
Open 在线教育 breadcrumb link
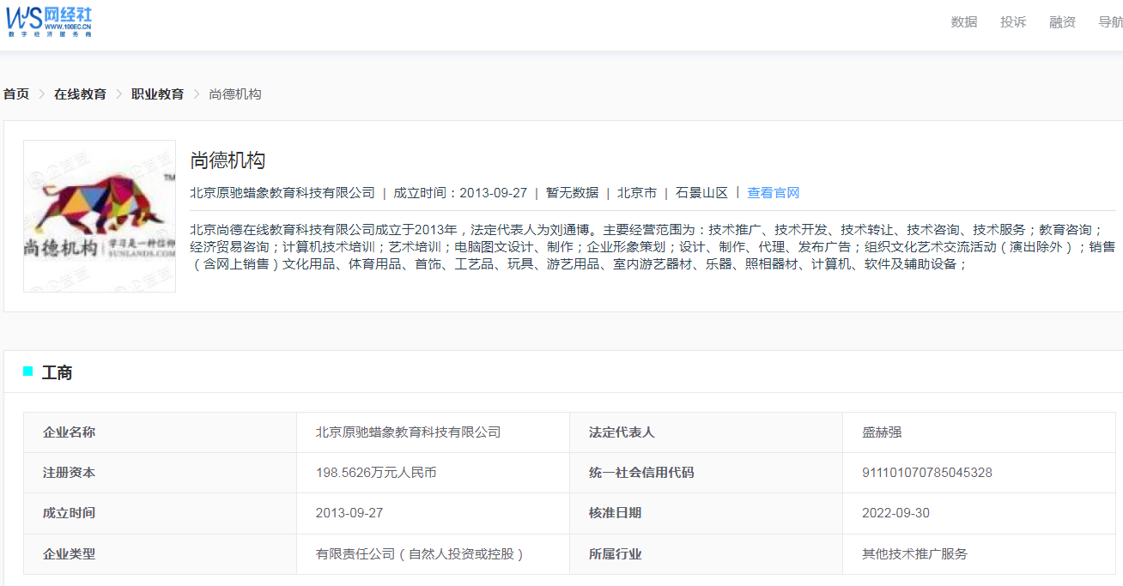(80, 94)
